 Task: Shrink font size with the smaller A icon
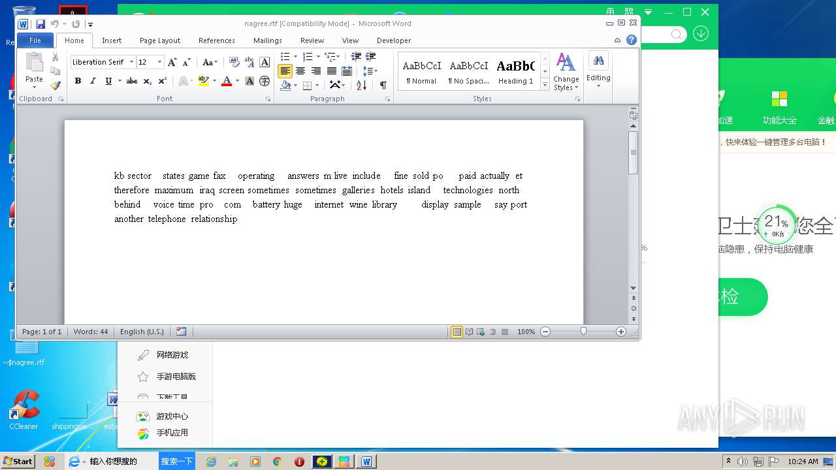point(186,62)
